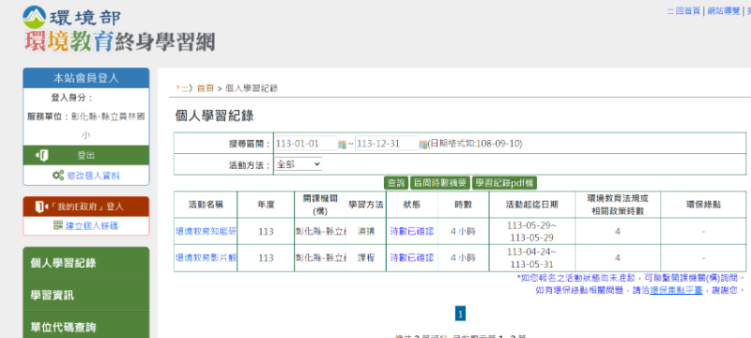
Task: Click the 開課機關(構) column header
Action: click(x=319, y=205)
